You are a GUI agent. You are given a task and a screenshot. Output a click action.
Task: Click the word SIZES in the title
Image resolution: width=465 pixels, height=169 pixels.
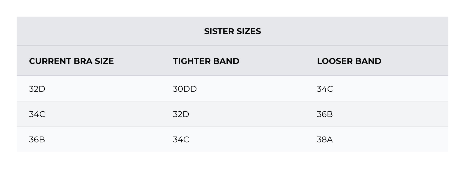click(249, 31)
